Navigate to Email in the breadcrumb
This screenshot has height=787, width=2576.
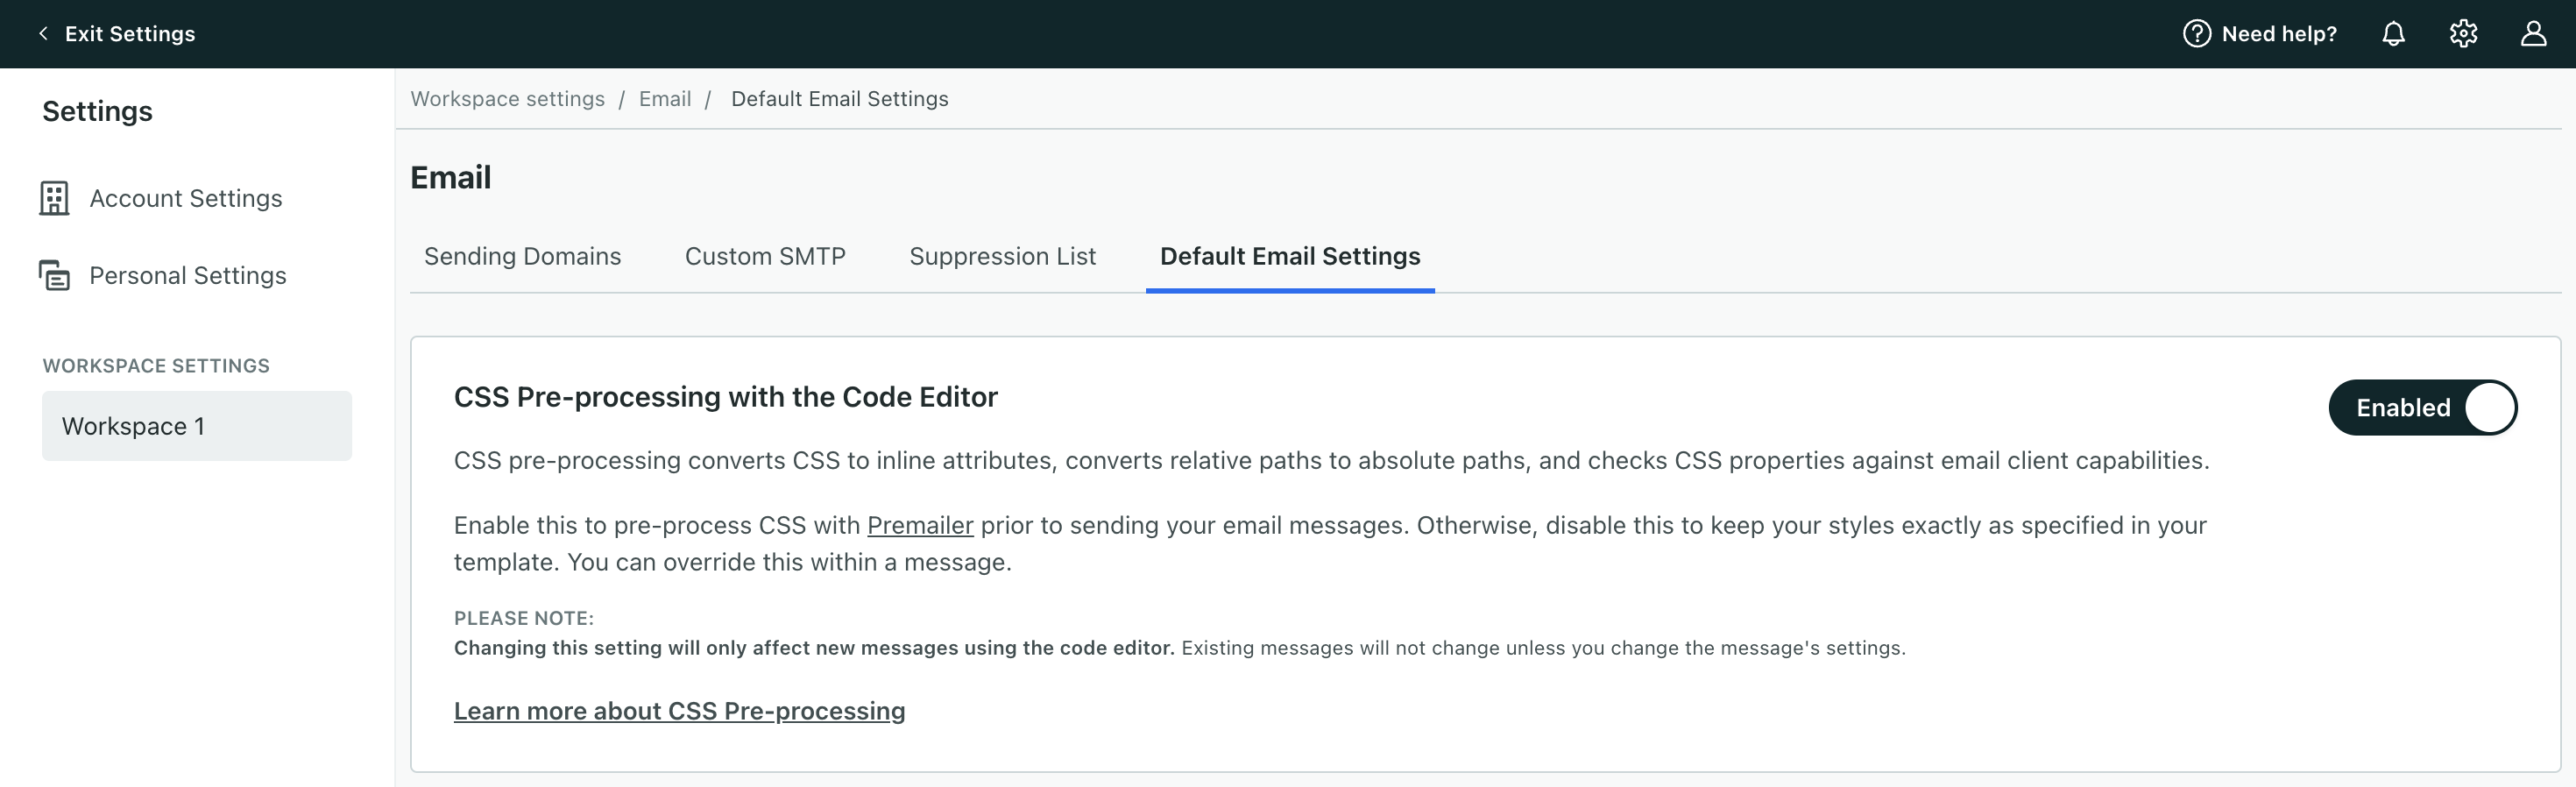click(x=664, y=99)
